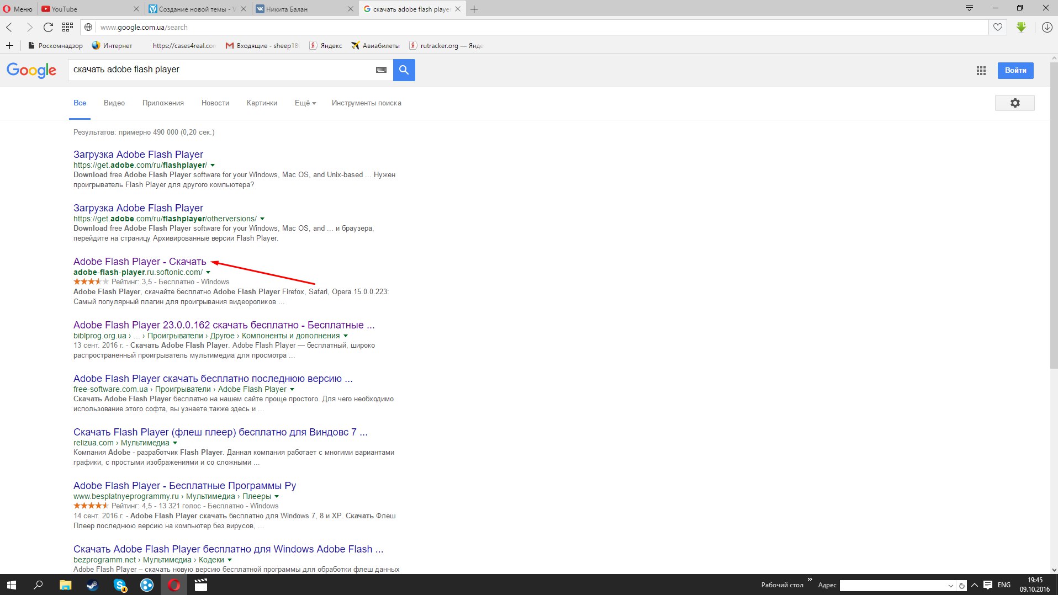Open Скачать Flash Player (флеш плеер) result

[x=220, y=432]
